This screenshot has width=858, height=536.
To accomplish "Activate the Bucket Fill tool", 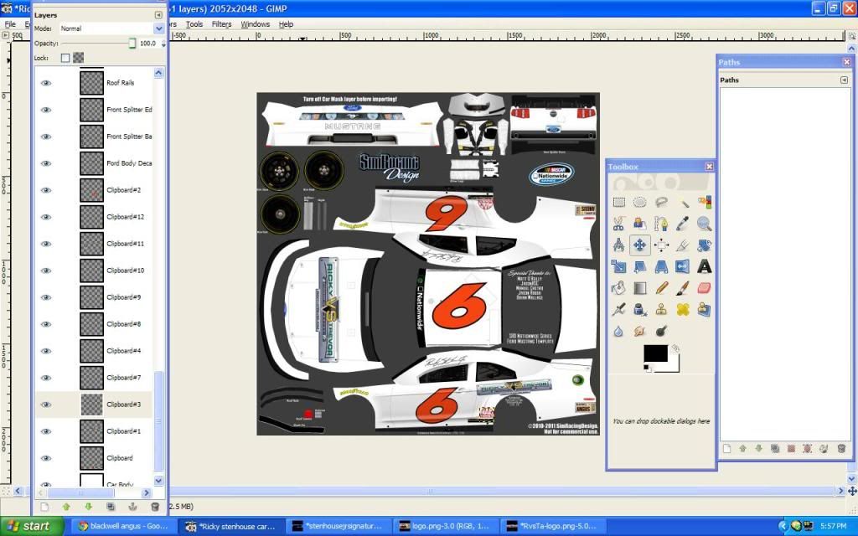I will click(619, 288).
